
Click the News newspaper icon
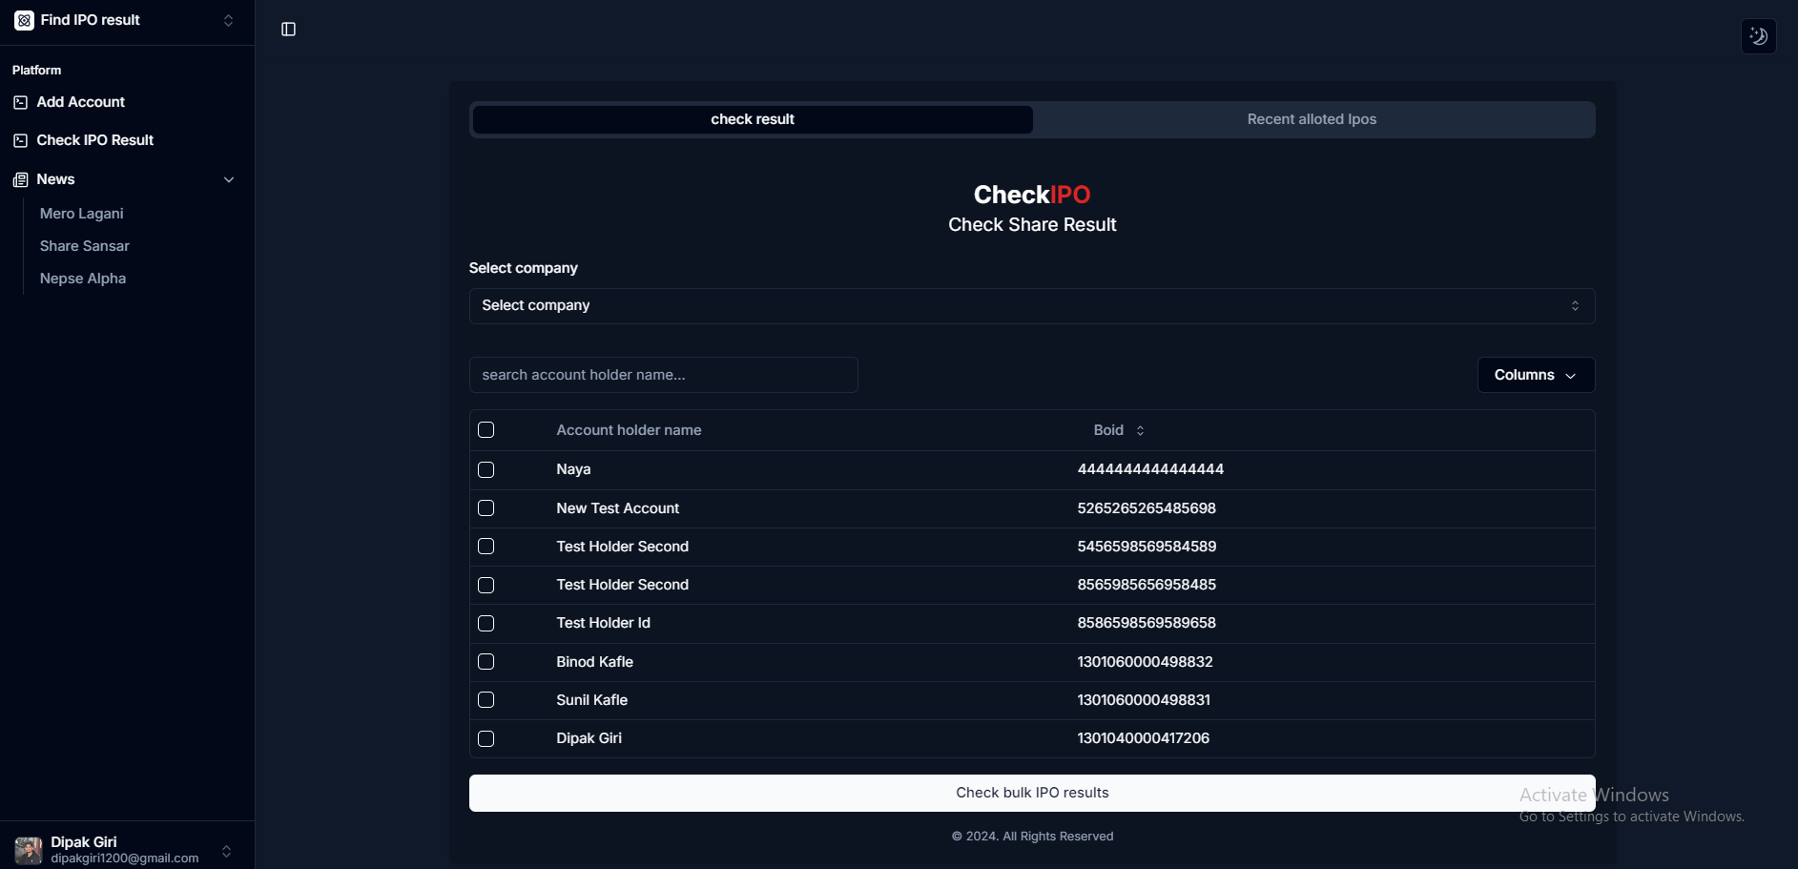(21, 179)
